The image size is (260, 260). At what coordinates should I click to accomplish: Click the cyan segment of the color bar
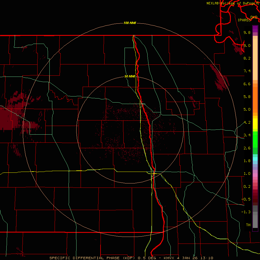(255, 159)
